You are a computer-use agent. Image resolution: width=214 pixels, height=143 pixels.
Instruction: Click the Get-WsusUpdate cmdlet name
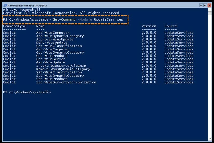click(x=51, y=62)
